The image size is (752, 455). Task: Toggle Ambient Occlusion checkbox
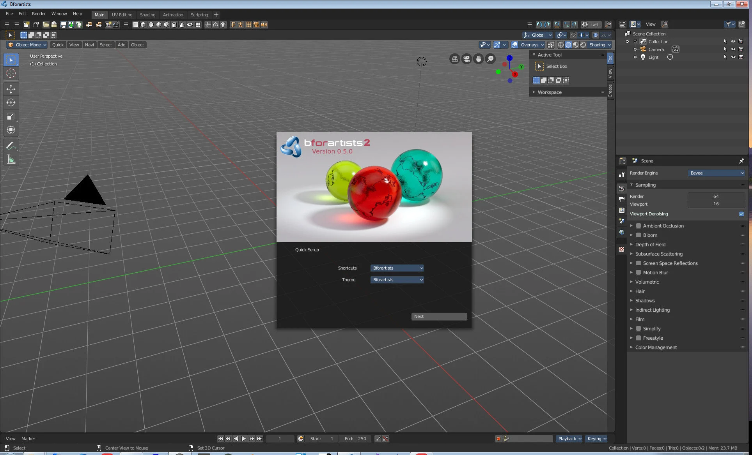[638, 225]
